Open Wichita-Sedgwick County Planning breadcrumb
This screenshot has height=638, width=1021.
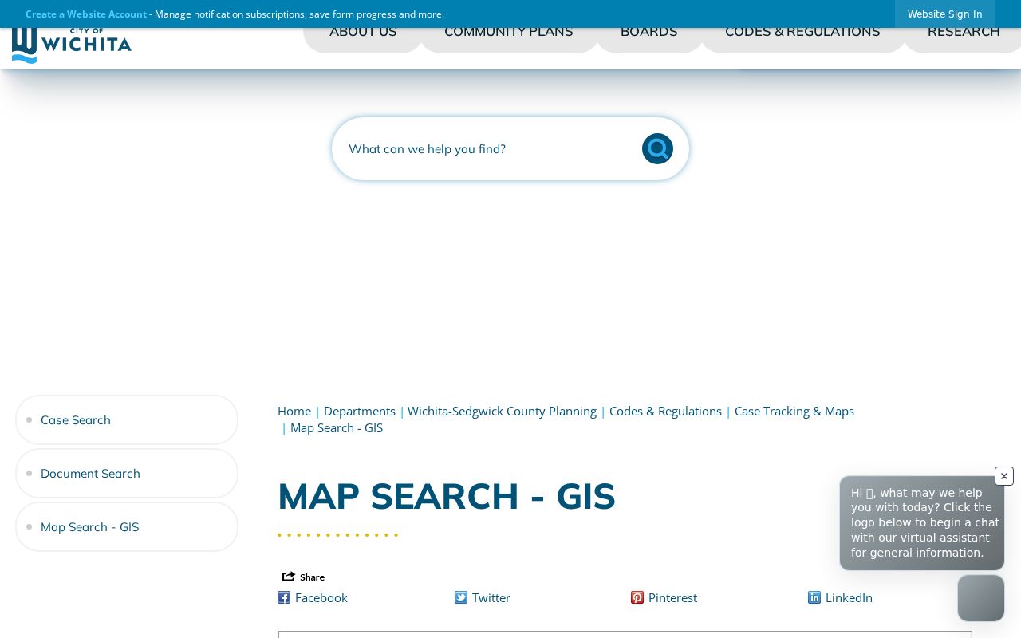pyautogui.click(x=502, y=411)
